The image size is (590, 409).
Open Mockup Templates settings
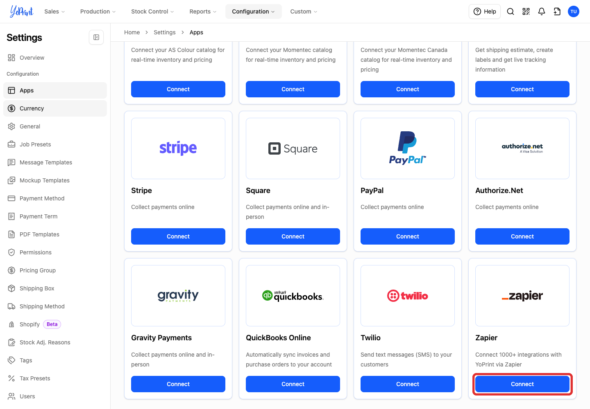tap(55, 180)
